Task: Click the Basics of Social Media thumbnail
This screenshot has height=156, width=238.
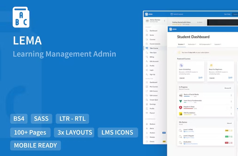Action: click(x=181, y=96)
